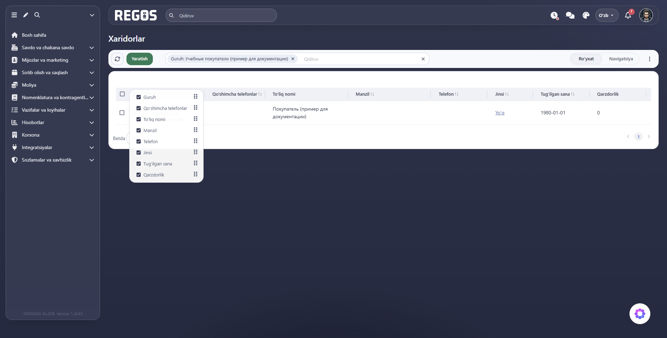Expand the Moliya sidebar section
Image resolution: width=667 pixels, height=338 pixels.
click(x=53, y=85)
